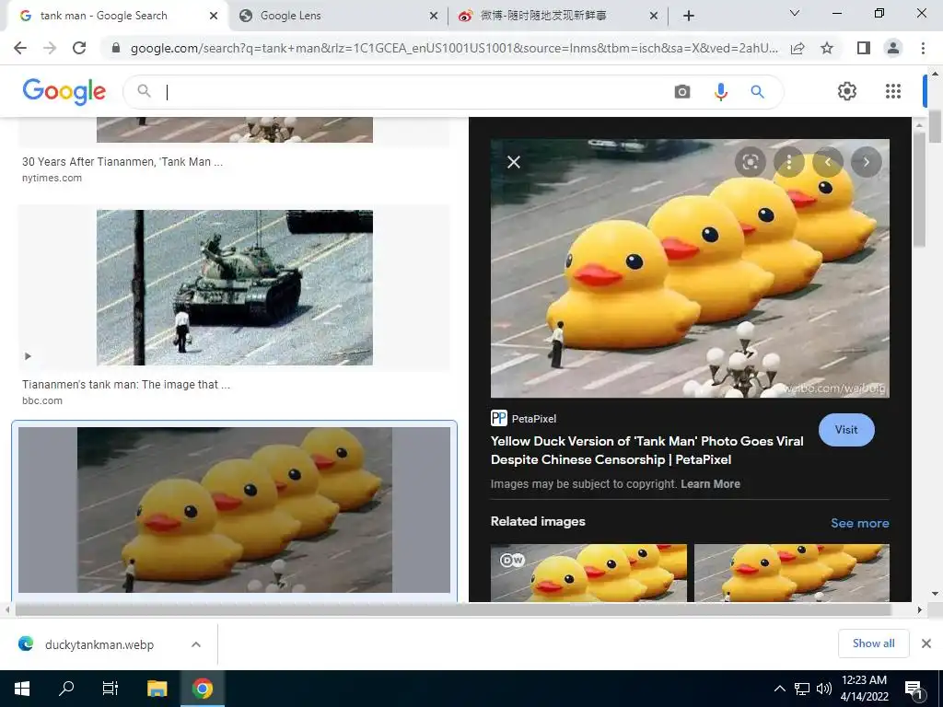Click the nytimes.com source text

tap(52, 178)
